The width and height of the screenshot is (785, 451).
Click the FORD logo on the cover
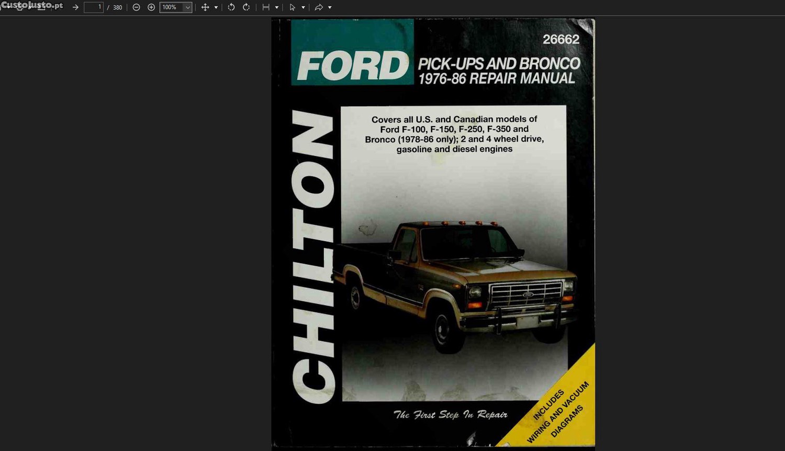pos(353,66)
